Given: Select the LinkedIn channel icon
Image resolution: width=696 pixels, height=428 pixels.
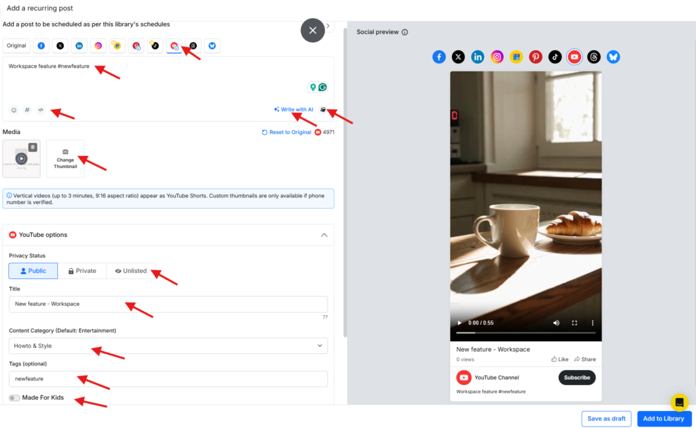Looking at the screenshot, I should click(x=79, y=46).
